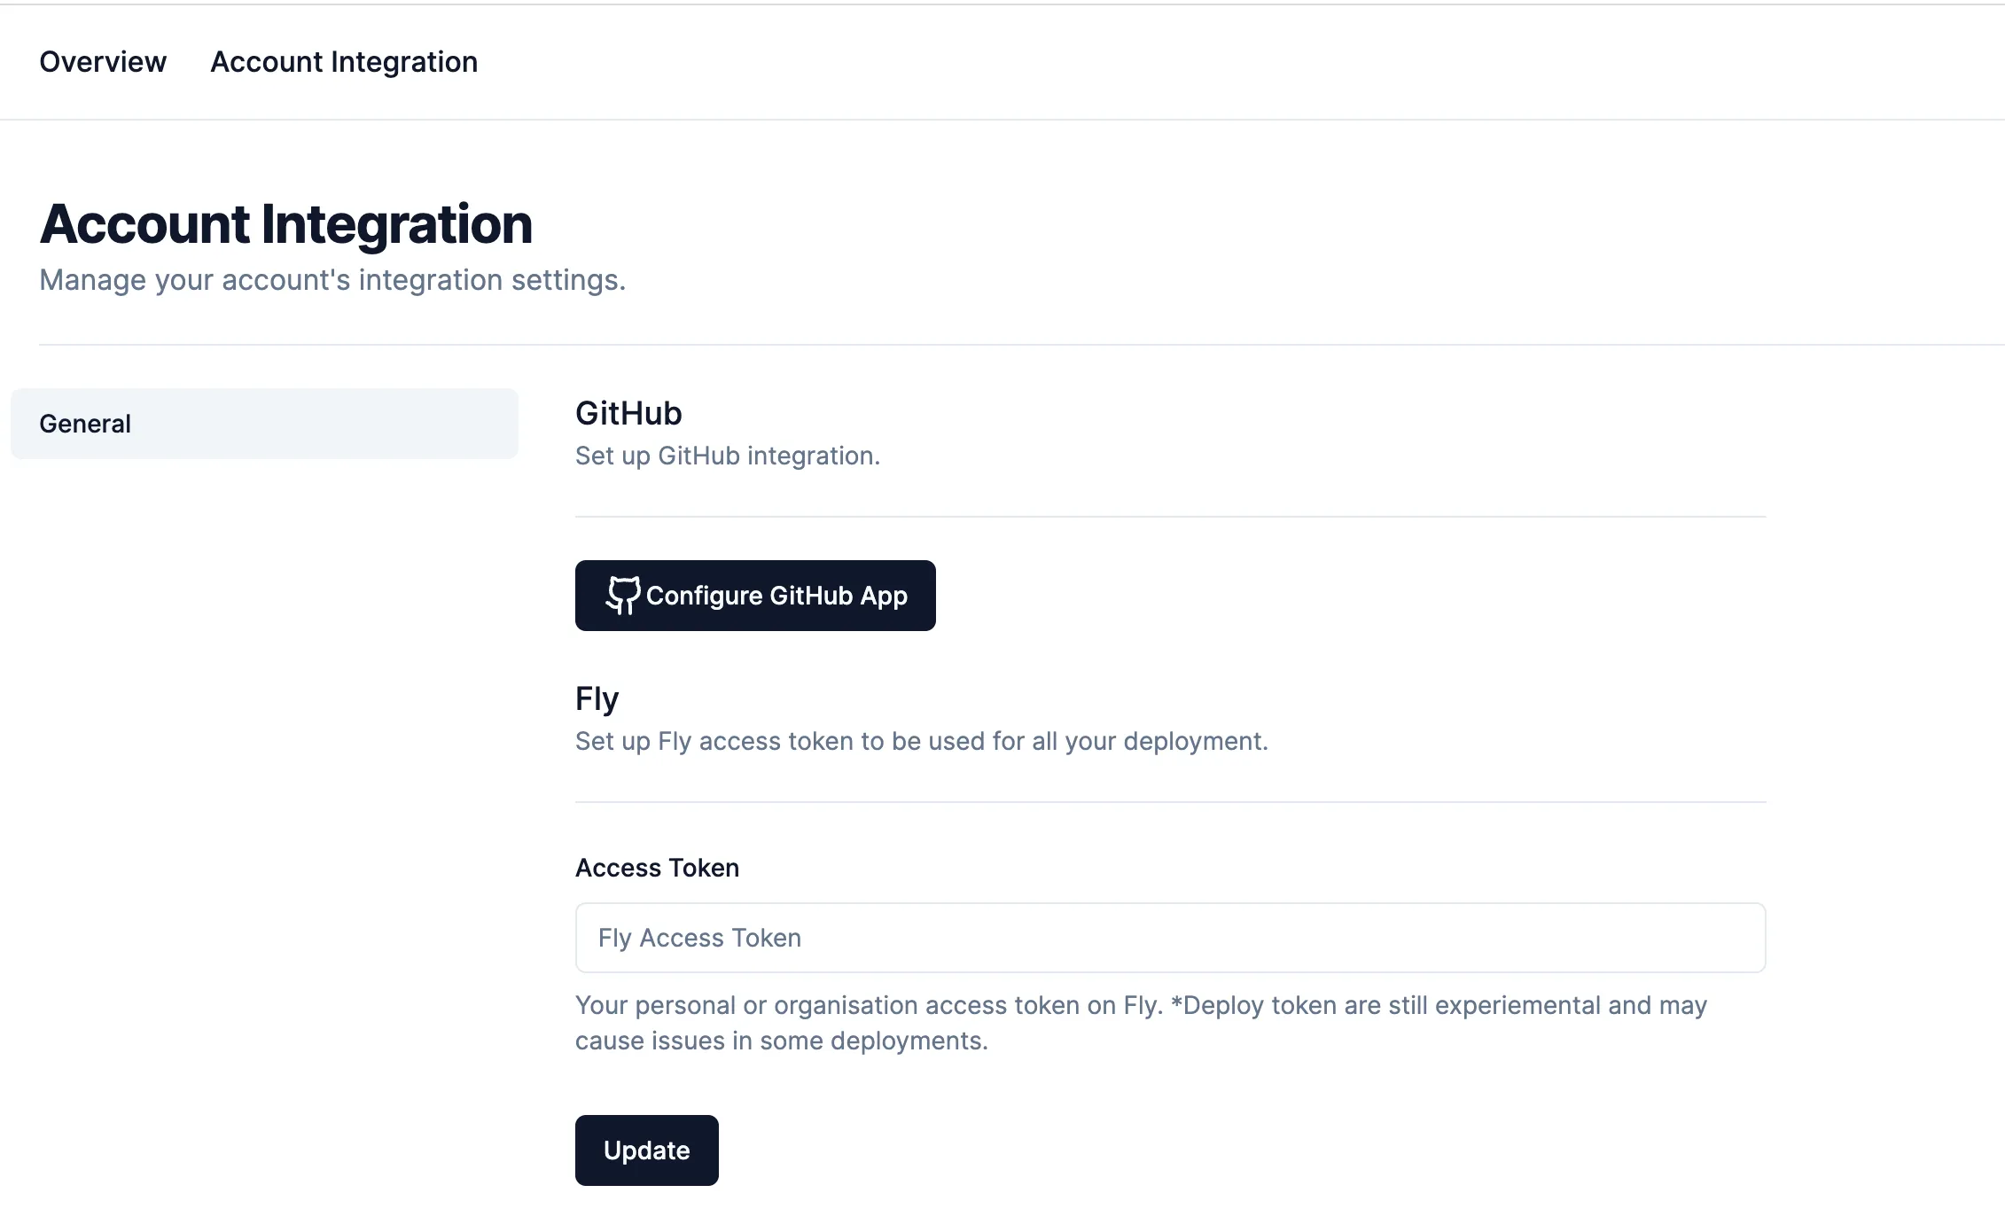Click the Account Integration page title

[285, 223]
